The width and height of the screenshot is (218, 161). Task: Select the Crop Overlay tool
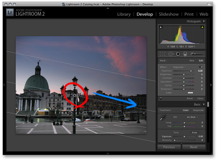[x=162, y=54]
